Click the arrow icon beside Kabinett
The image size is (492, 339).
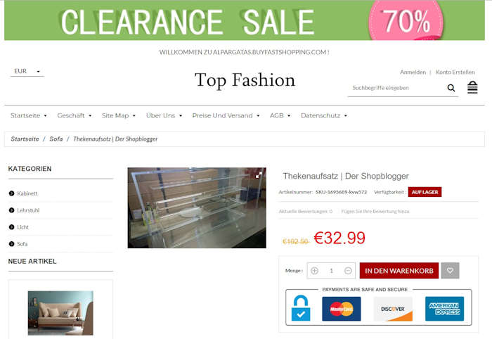pos(12,193)
